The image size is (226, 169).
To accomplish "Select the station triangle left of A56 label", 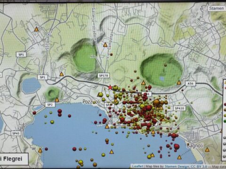I will (x=179, y=82).
